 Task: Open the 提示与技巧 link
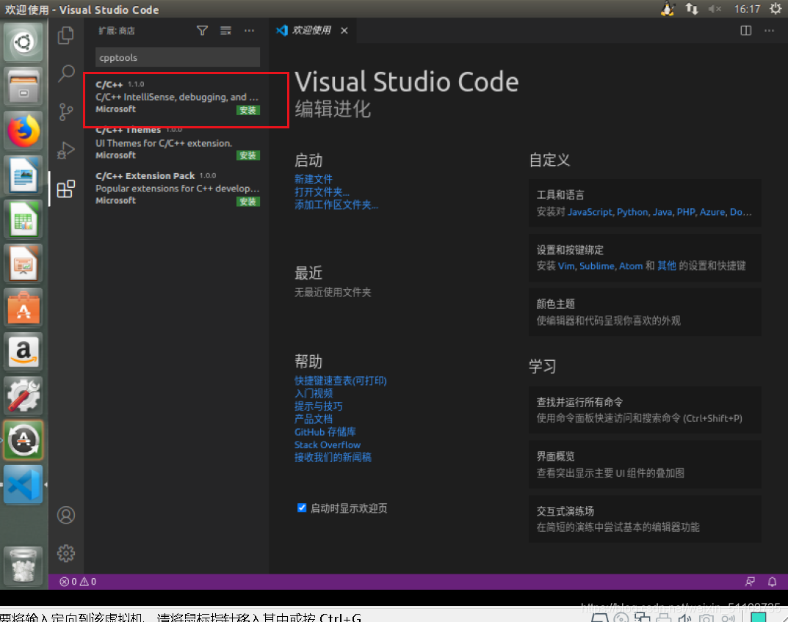click(318, 406)
